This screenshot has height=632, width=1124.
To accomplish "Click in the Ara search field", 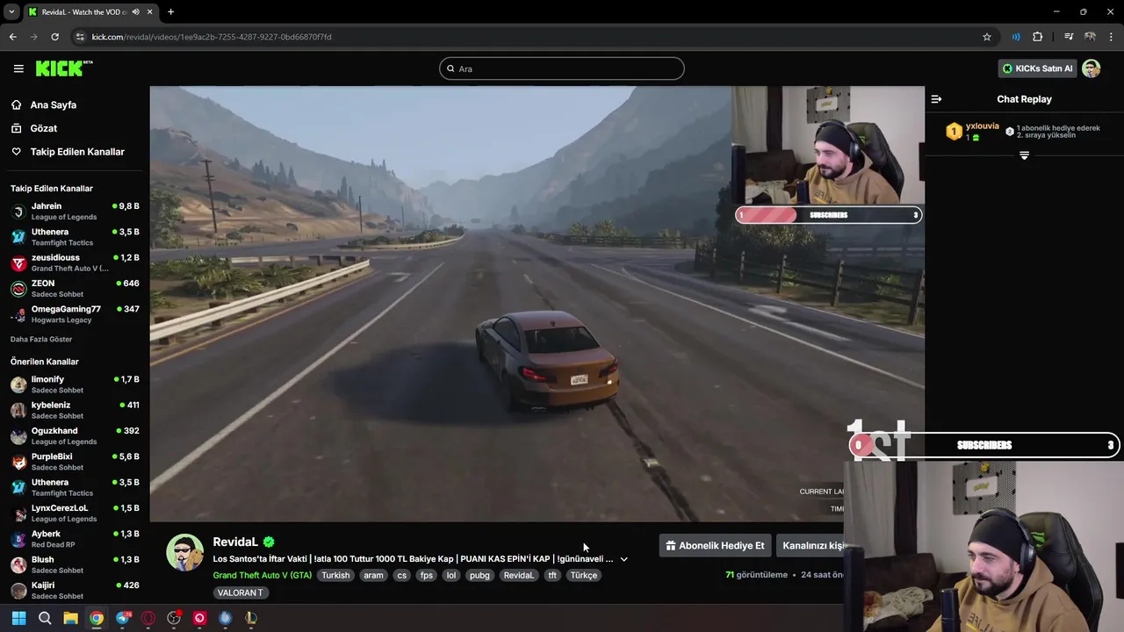I will 562,68.
